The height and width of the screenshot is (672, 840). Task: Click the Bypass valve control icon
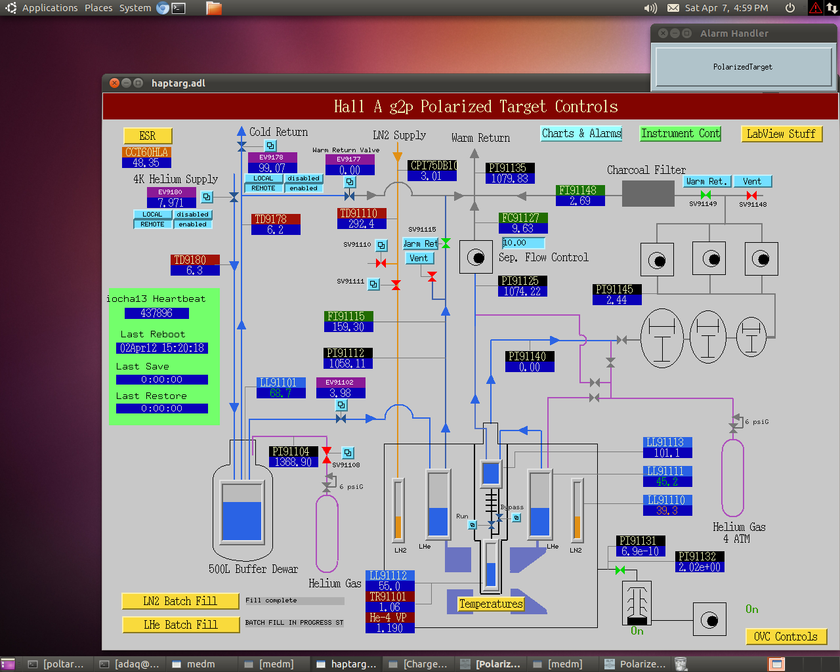coord(516,518)
